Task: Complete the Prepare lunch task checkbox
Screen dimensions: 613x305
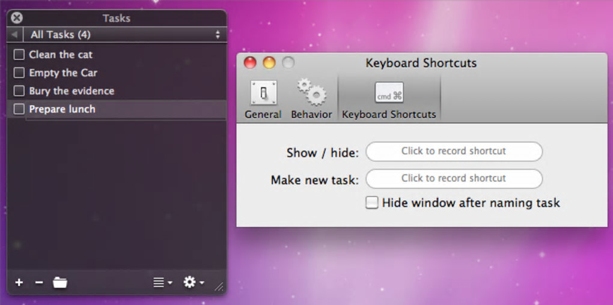Action: 19,109
